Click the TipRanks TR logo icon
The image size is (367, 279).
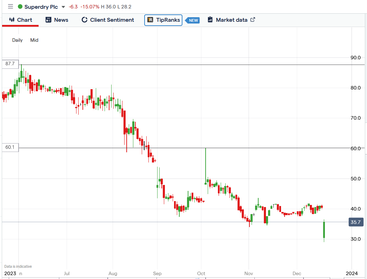(150, 20)
